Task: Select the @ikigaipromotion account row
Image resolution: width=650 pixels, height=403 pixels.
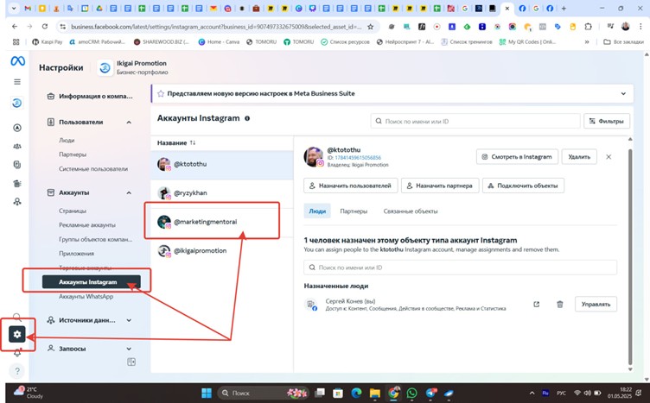Action: click(222, 251)
